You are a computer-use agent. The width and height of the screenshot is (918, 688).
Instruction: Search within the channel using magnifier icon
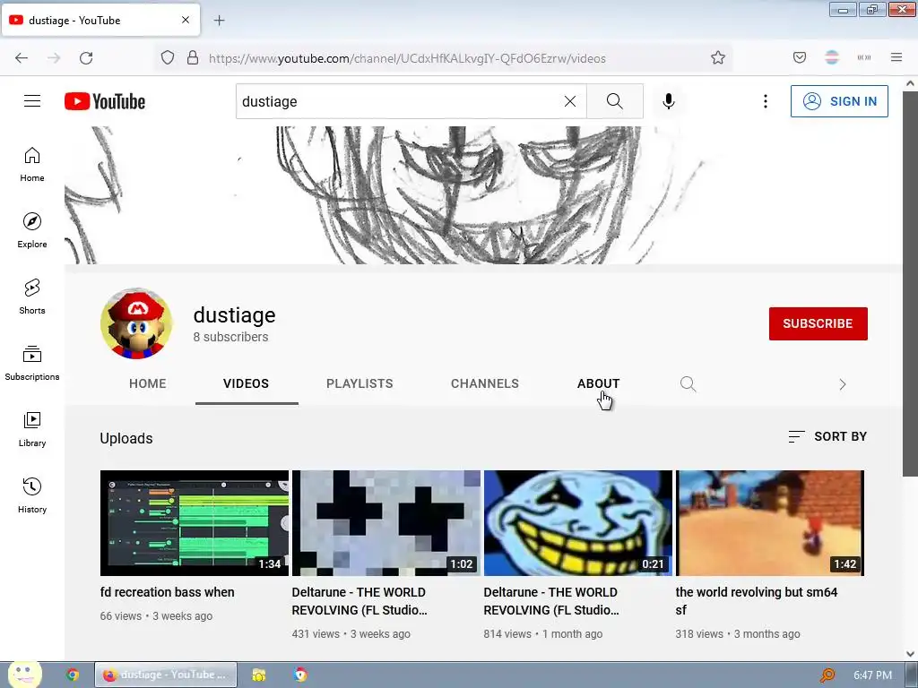point(688,383)
